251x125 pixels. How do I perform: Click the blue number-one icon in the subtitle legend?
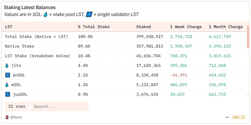coord(89,15)
